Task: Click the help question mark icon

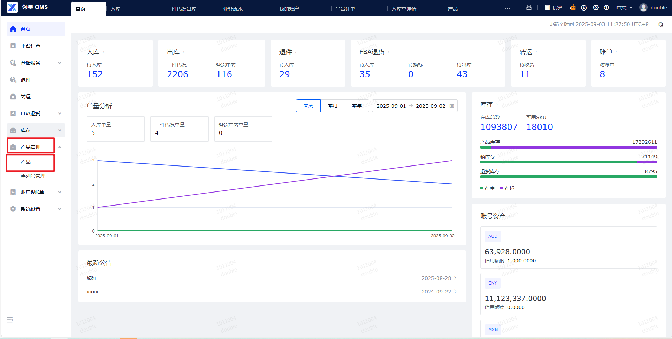Action: coord(606,8)
